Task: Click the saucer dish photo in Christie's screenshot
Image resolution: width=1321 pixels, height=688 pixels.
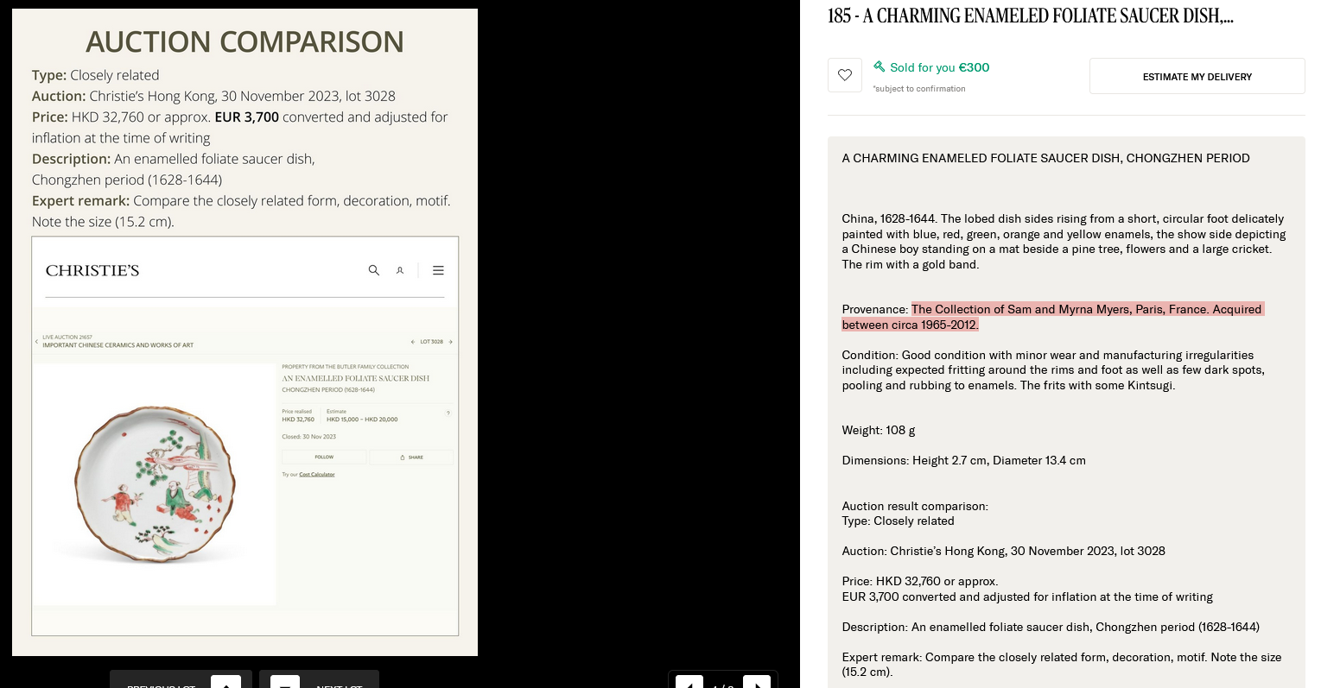Action: point(156,485)
